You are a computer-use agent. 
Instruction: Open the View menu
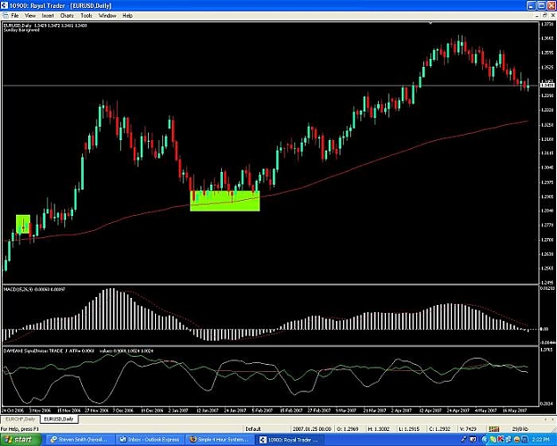click(30, 16)
